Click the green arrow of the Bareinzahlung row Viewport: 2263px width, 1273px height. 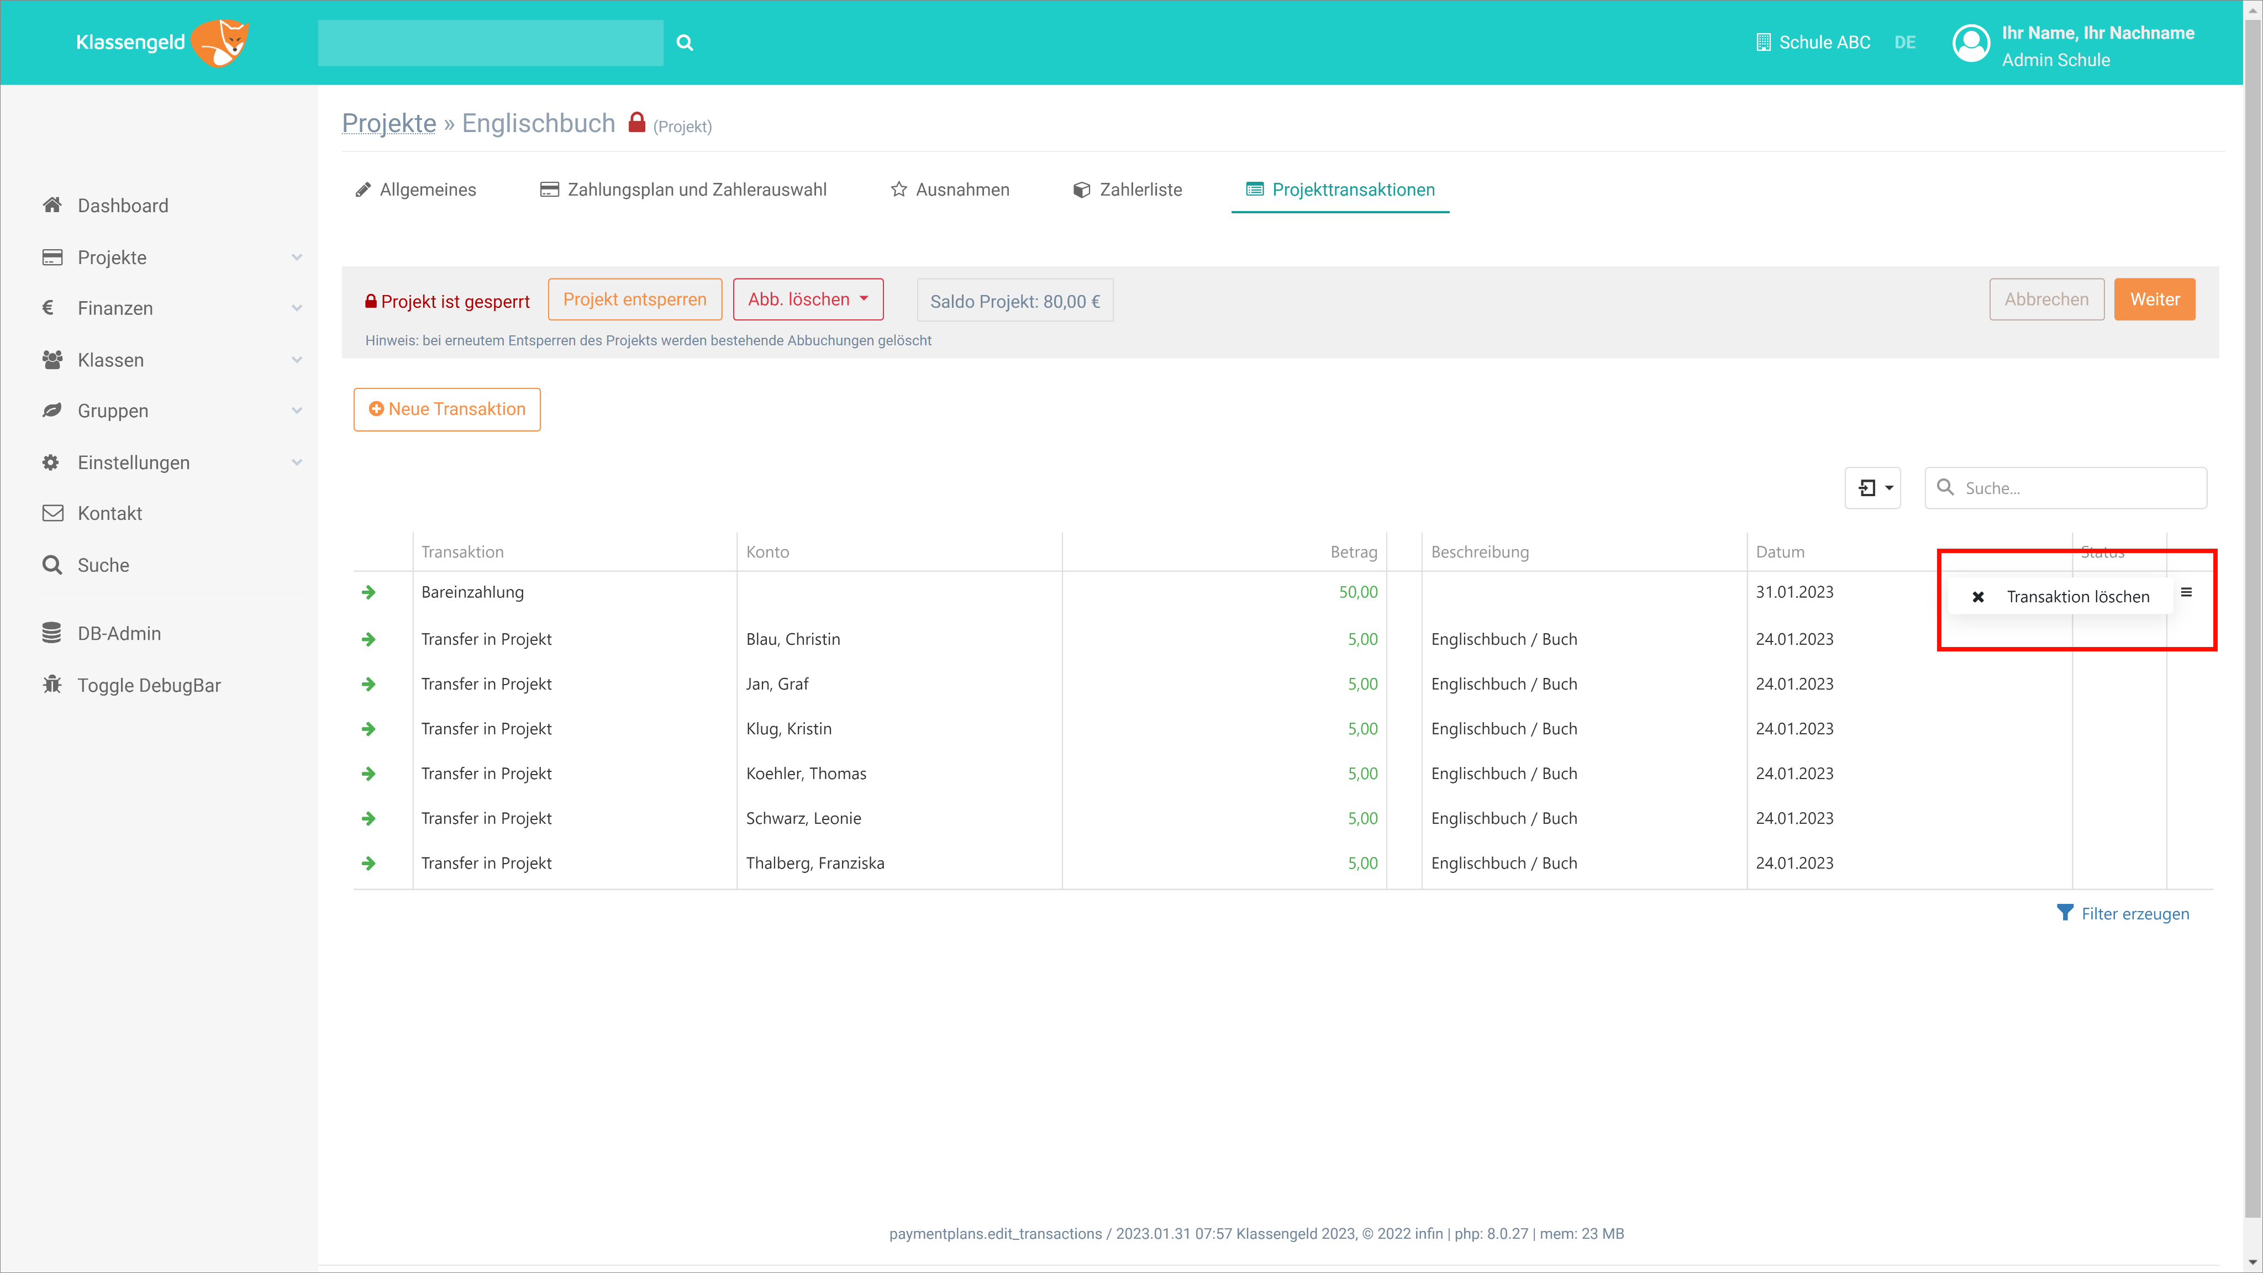368,592
